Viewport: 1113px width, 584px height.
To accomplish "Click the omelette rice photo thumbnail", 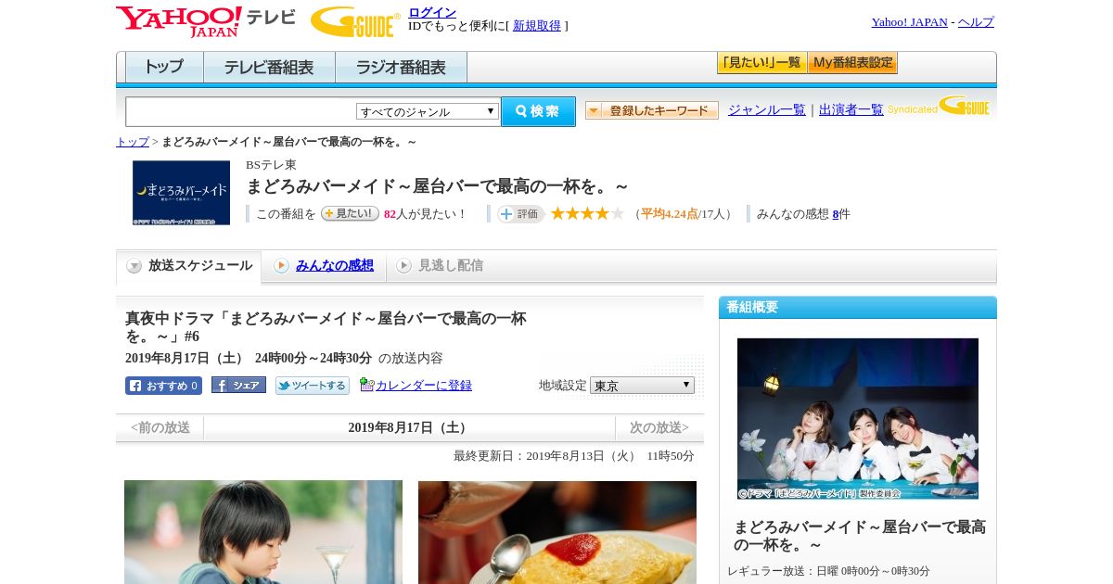I will click(x=557, y=532).
